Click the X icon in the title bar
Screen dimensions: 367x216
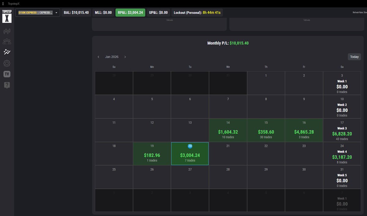pyautogui.click(x=3, y=4)
